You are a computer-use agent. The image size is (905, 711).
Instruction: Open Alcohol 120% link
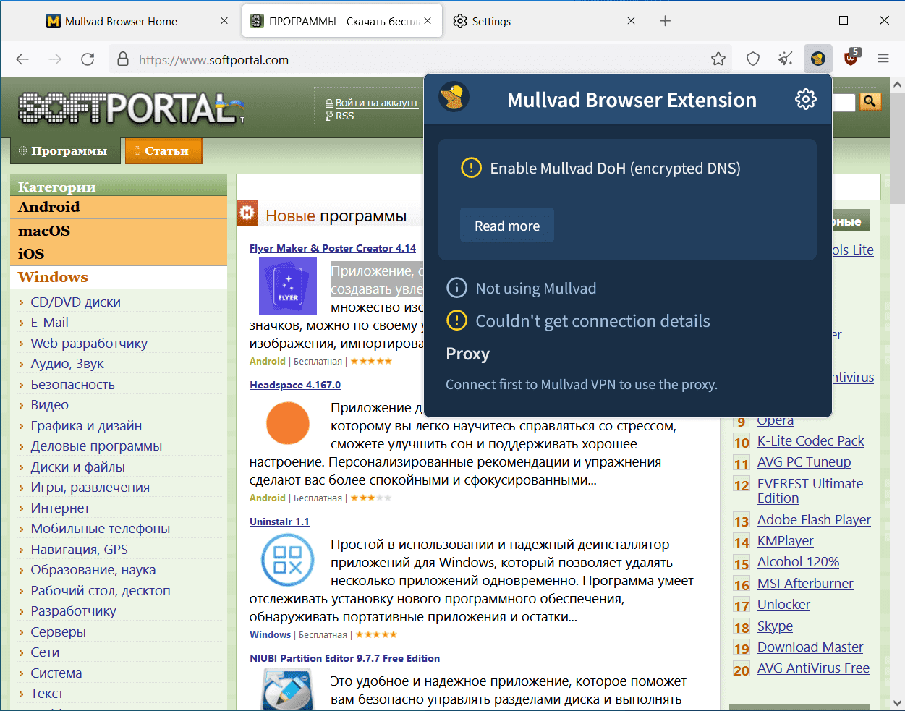[798, 562]
